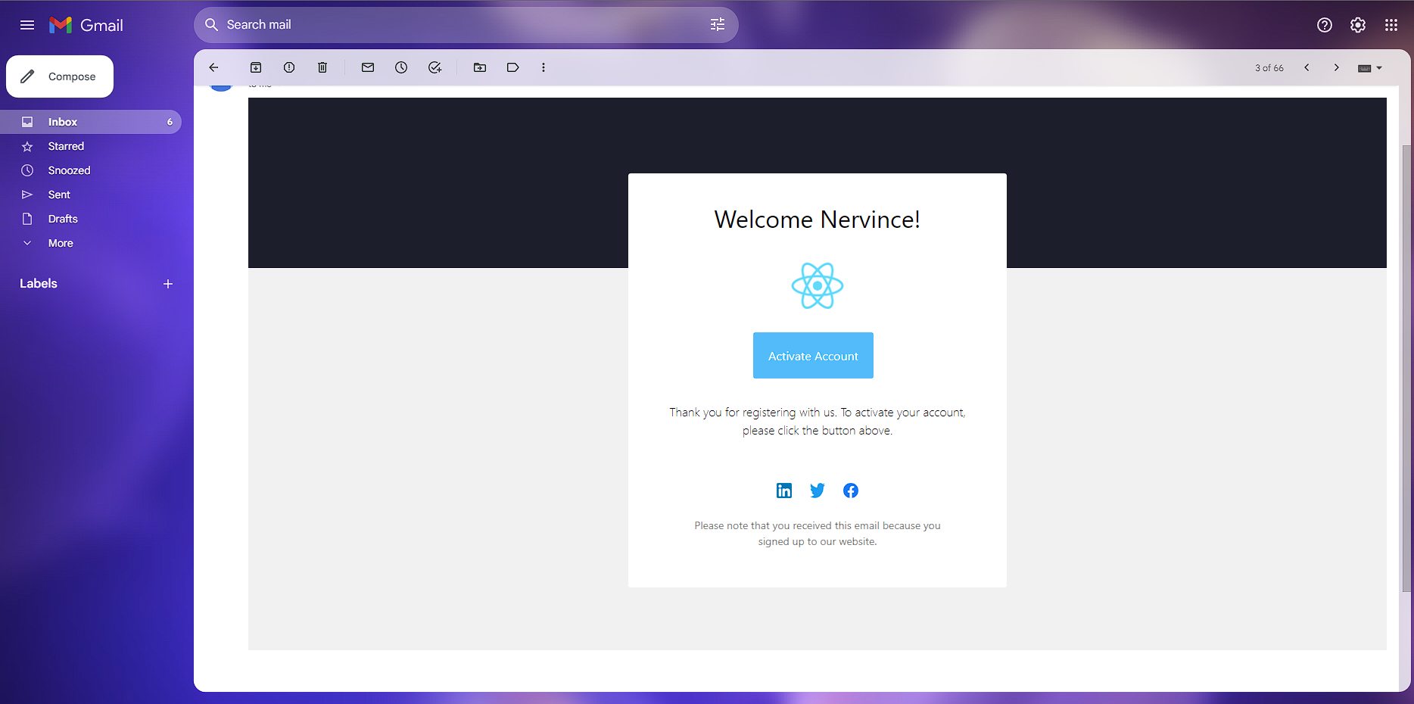Report this email as spam
Viewport: 1414px width, 704px height.
[x=289, y=67]
